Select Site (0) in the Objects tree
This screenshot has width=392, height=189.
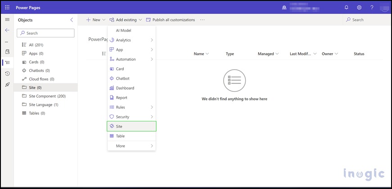(x=45, y=87)
